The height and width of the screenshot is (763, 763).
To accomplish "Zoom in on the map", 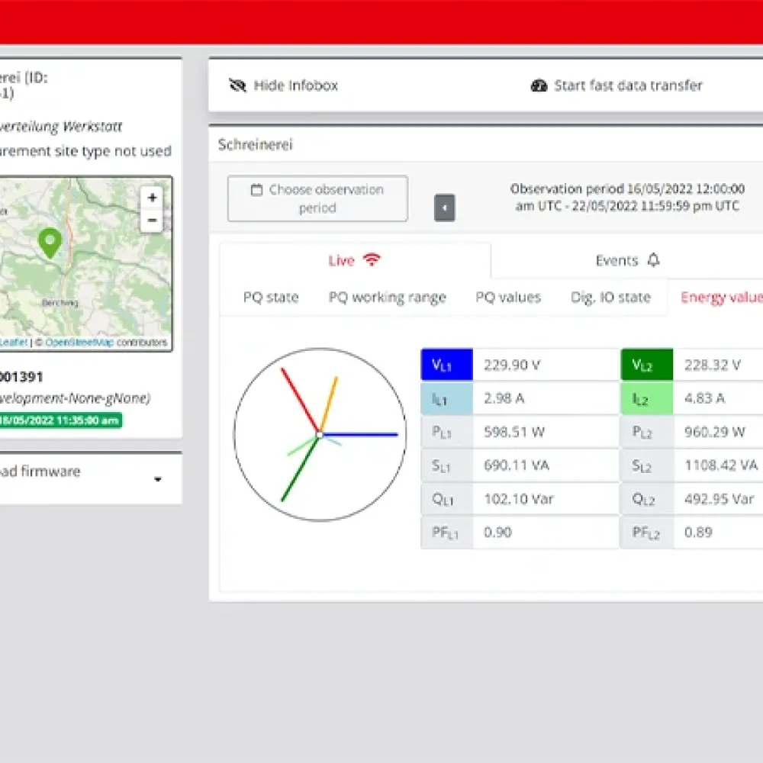I will pos(152,198).
